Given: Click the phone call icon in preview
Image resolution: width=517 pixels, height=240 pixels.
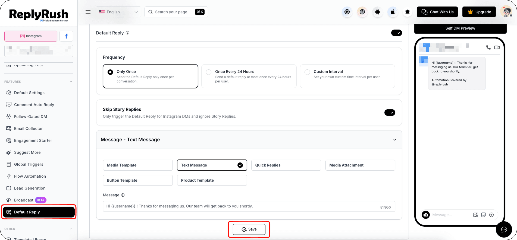Looking at the screenshot, I should pyautogui.click(x=488, y=47).
